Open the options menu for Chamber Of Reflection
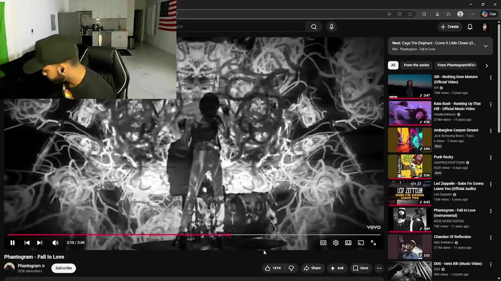 [491, 238]
